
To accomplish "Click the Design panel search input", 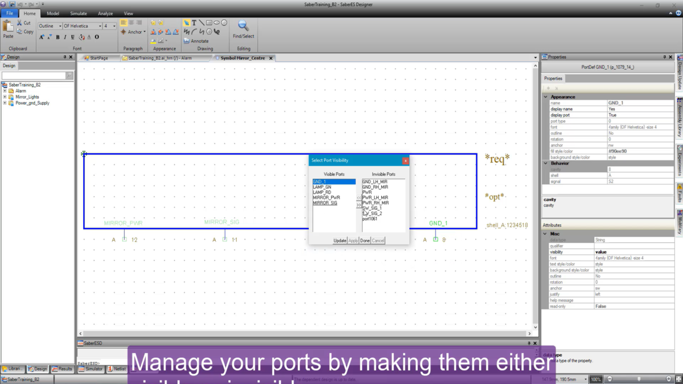I will point(34,76).
